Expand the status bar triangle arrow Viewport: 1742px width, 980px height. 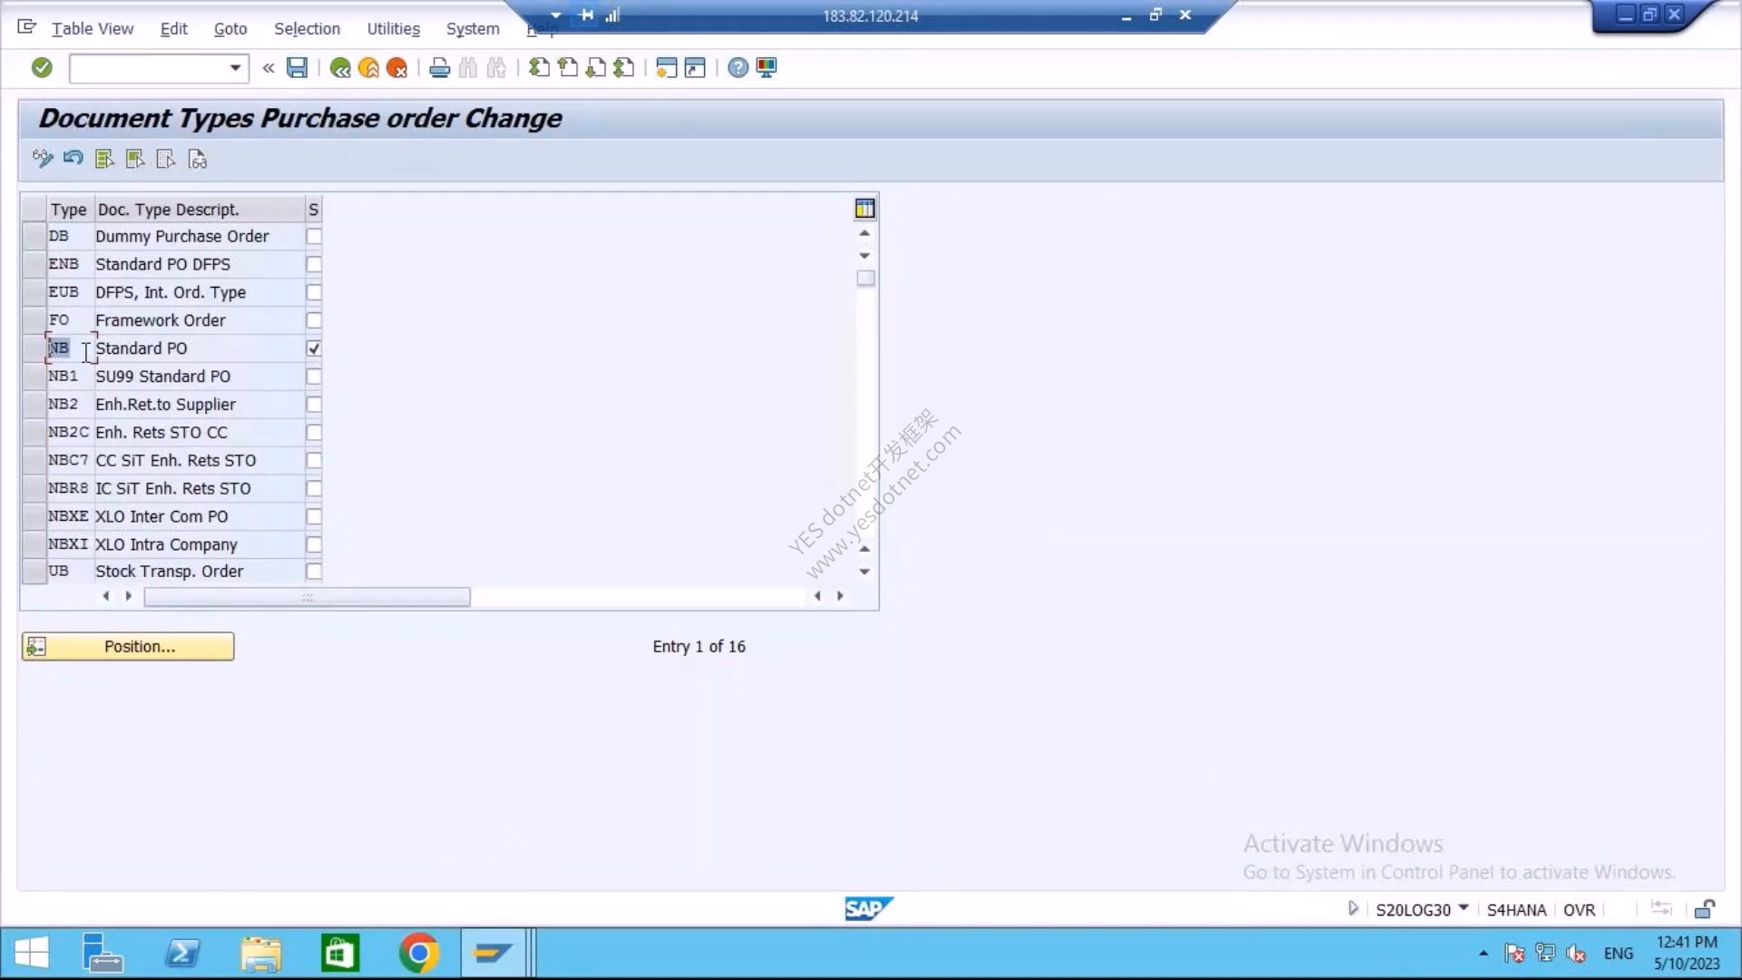(1353, 908)
